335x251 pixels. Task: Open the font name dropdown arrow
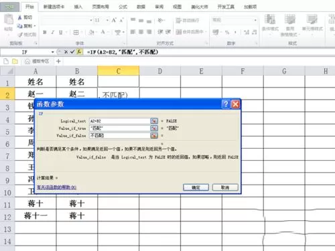[91, 20]
